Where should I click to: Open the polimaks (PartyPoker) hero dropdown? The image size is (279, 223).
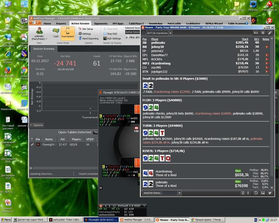click(39, 37)
